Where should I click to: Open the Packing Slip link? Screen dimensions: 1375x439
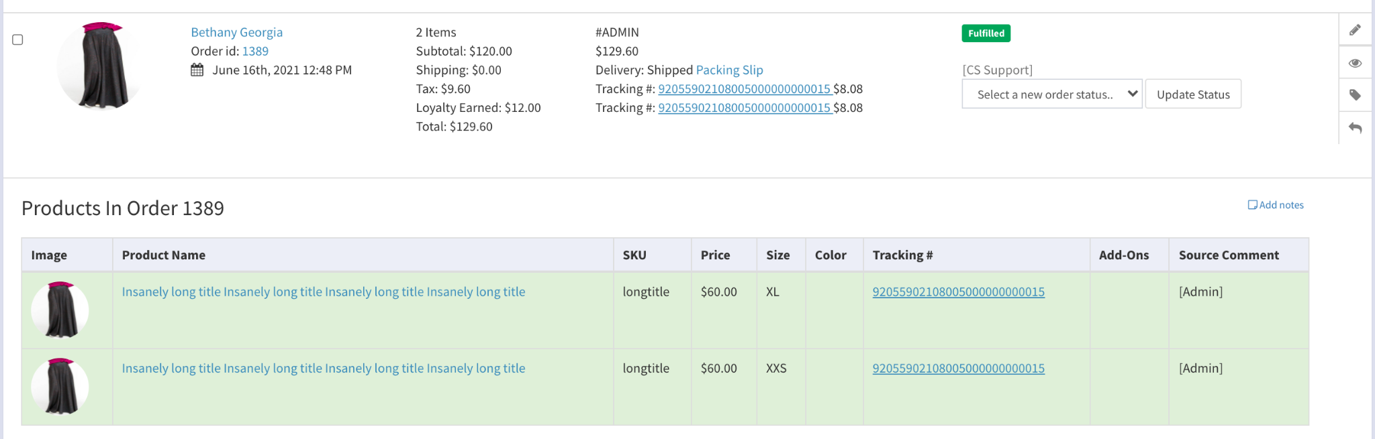[729, 70]
